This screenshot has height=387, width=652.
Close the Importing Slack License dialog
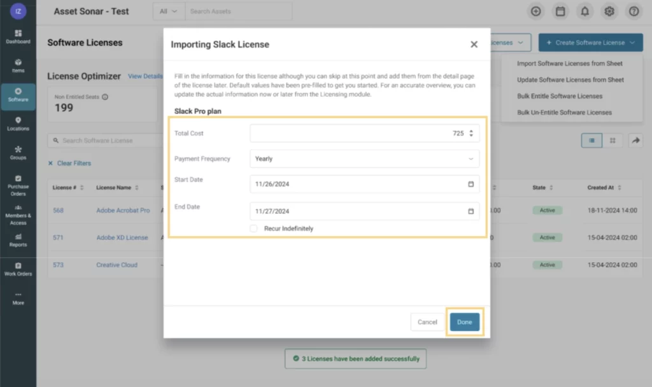474,44
